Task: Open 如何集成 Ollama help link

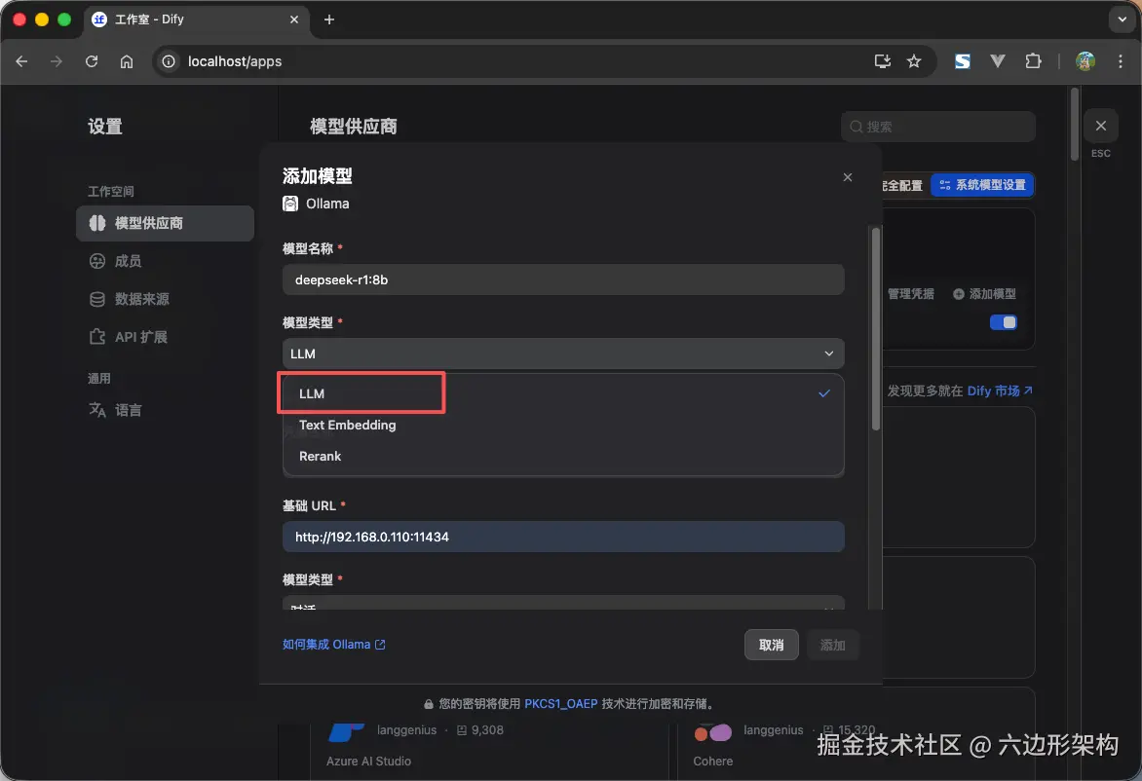Action: [333, 645]
